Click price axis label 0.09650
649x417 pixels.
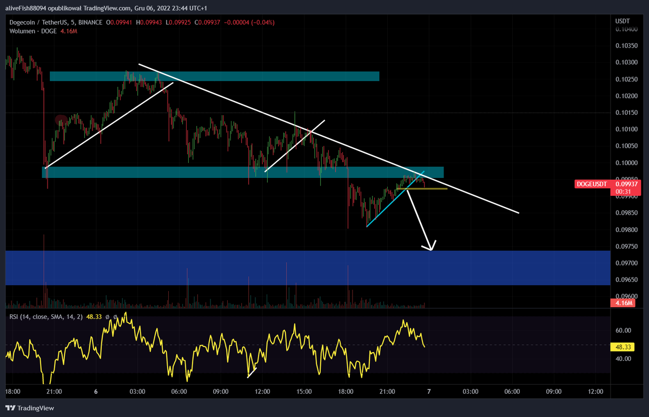tap(625, 280)
